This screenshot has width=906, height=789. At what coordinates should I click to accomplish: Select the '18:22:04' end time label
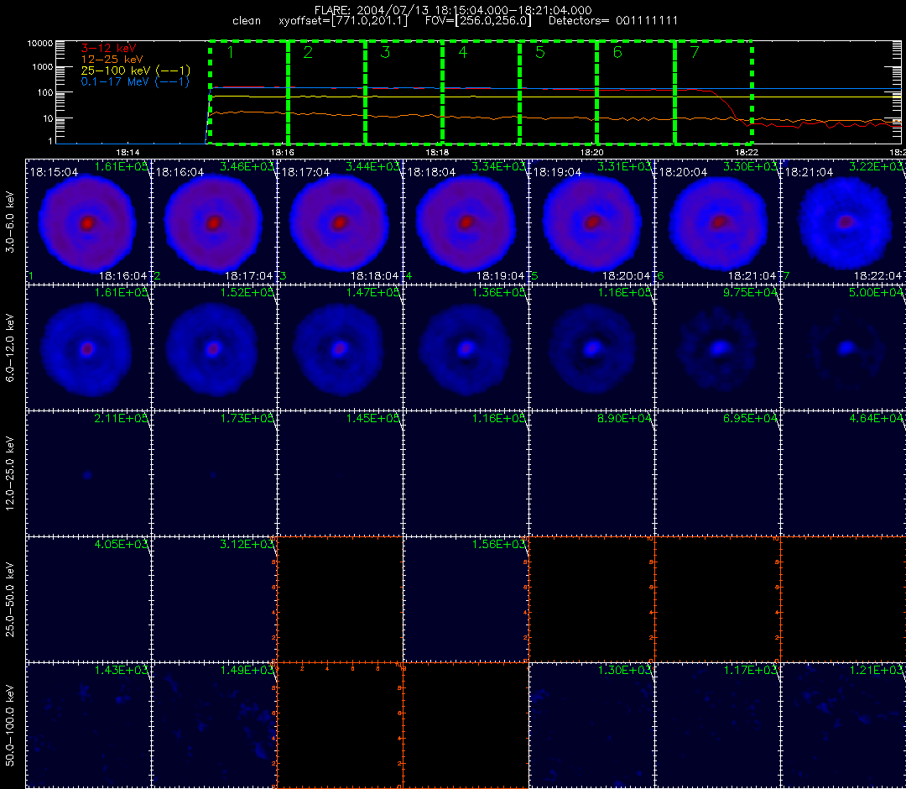pyautogui.click(x=877, y=276)
